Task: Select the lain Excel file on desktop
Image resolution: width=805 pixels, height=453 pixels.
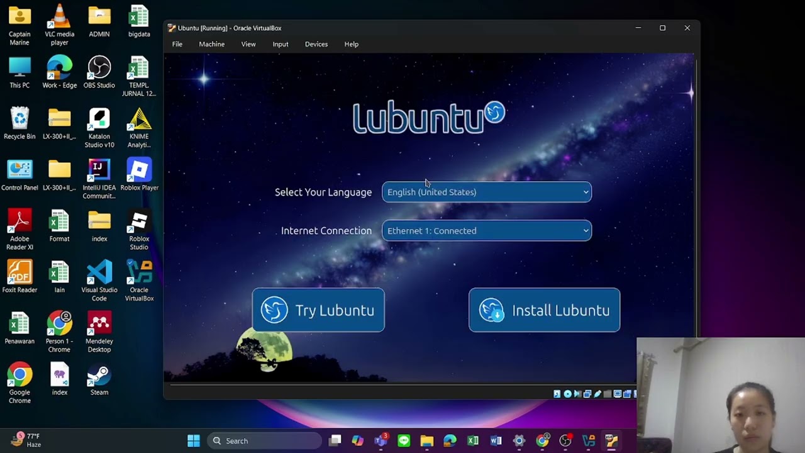Action: (60, 277)
